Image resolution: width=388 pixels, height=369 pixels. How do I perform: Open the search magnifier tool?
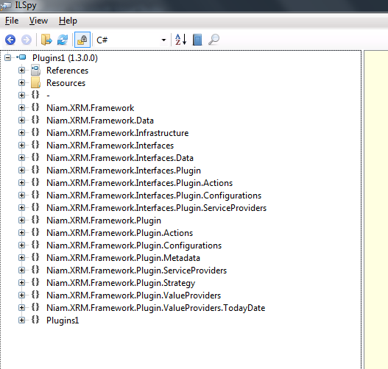[214, 40]
